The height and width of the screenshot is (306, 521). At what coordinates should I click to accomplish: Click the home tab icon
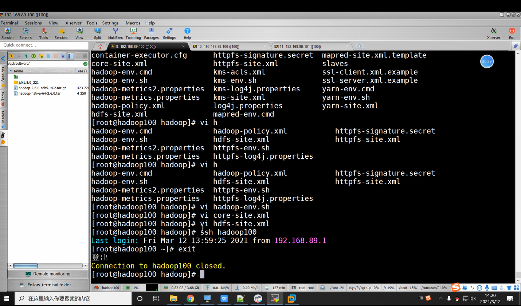point(100,47)
